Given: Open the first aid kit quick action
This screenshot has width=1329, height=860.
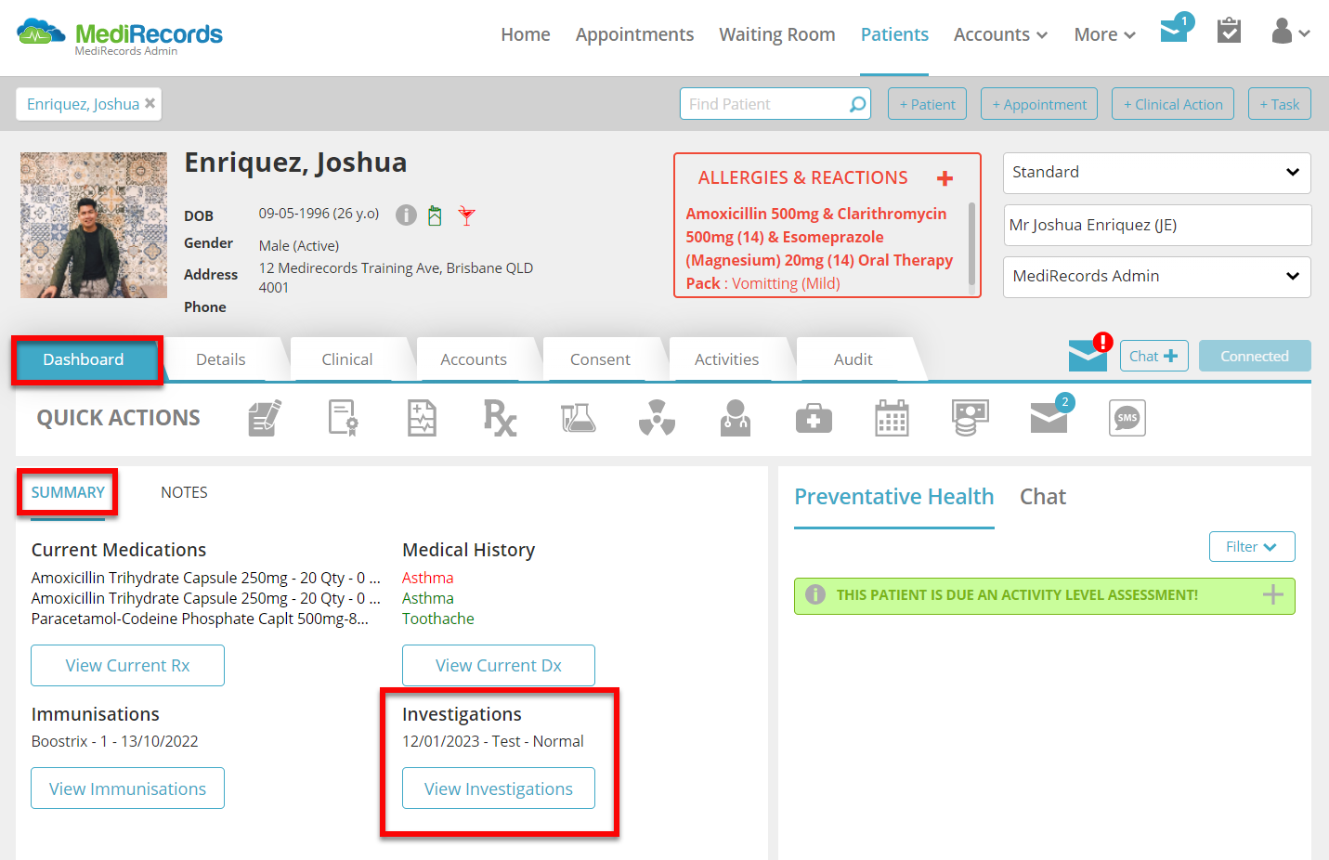Looking at the screenshot, I should click(814, 418).
